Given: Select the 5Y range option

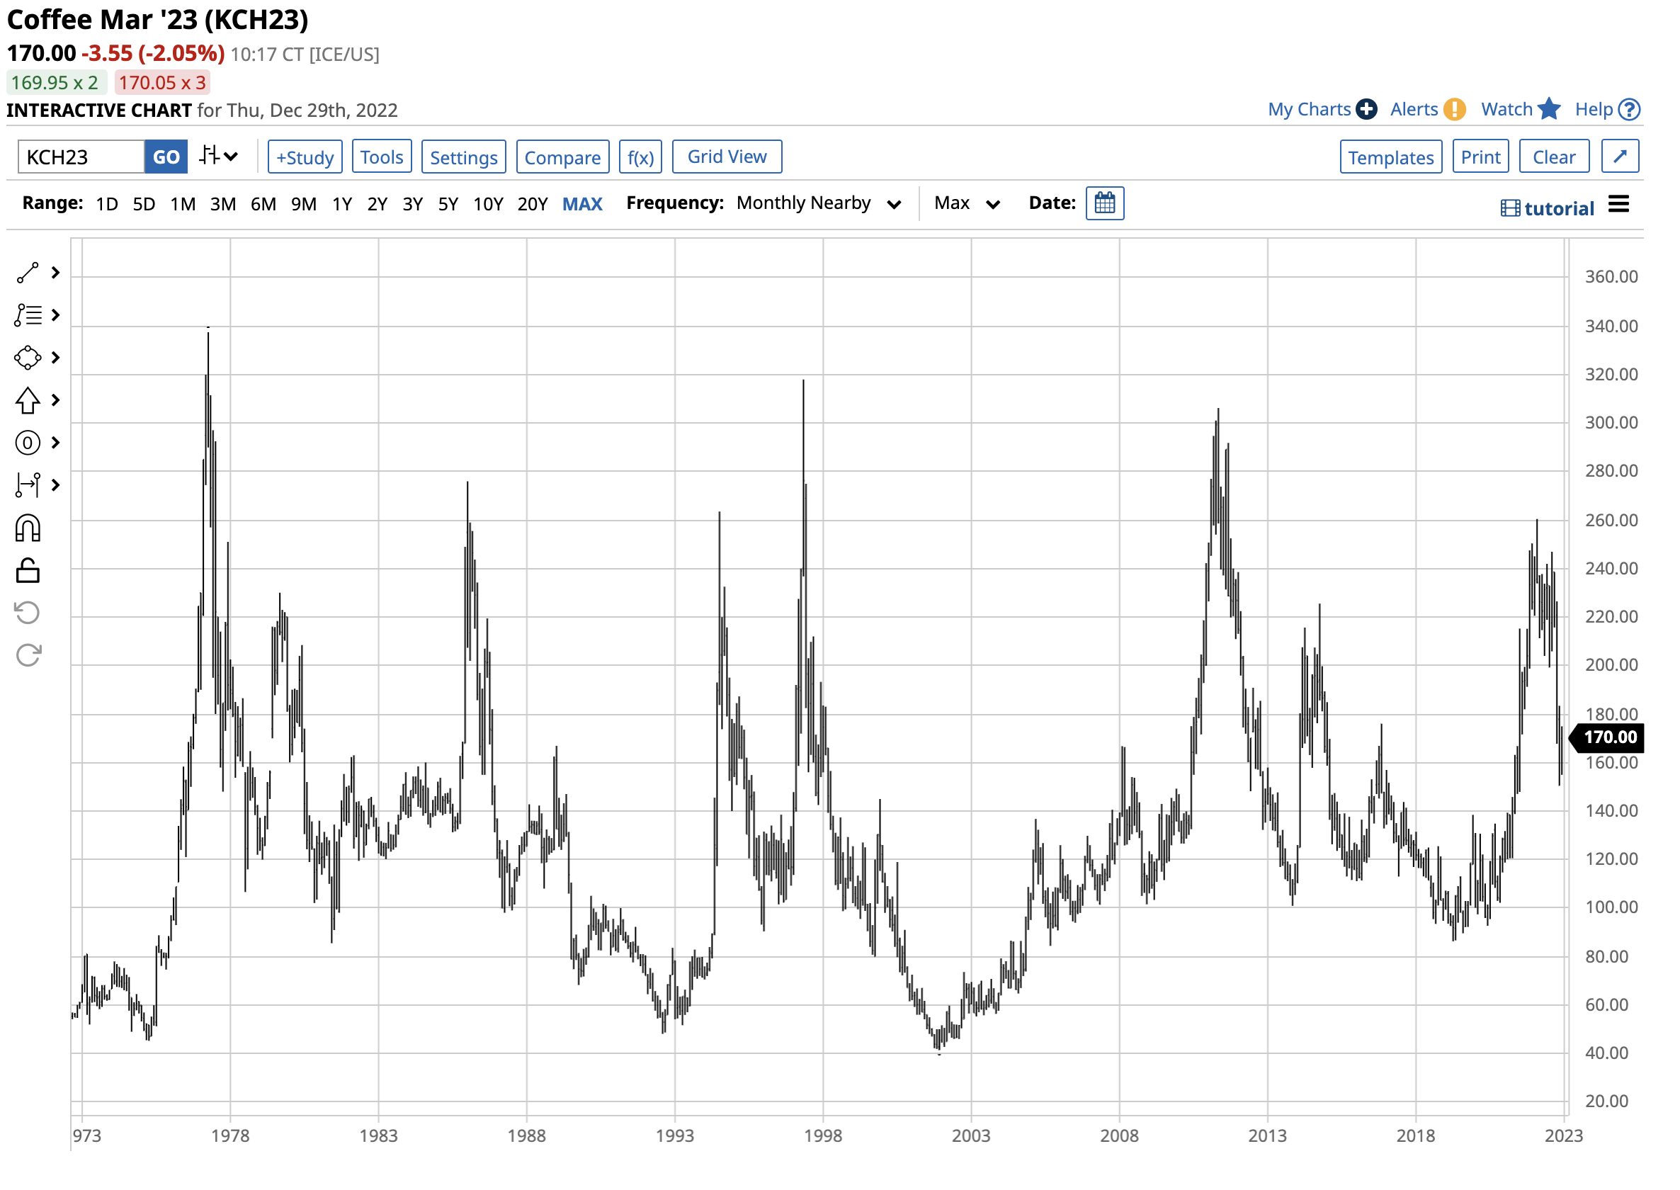Looking at the screenshot, I should pyautogui.click(x=448, y=205).
